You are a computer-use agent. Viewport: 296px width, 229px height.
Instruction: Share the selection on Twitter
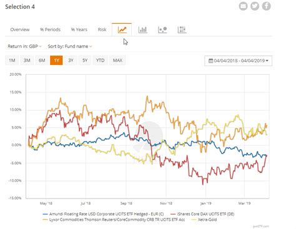click(x=255, y=6)
